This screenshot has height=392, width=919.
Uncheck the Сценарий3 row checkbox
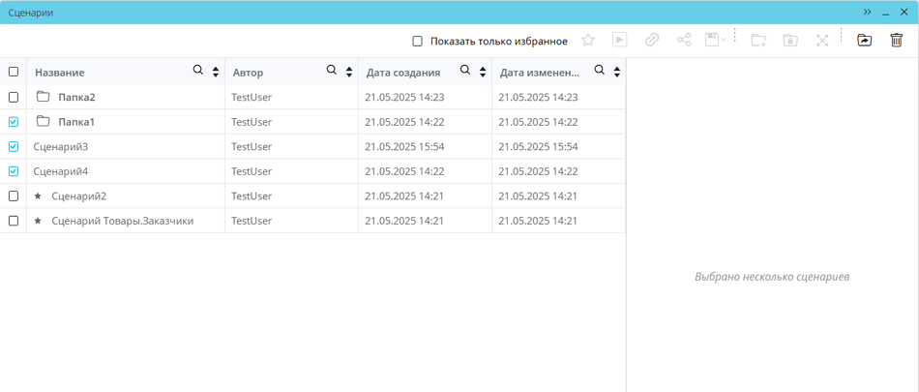(14, 147)
